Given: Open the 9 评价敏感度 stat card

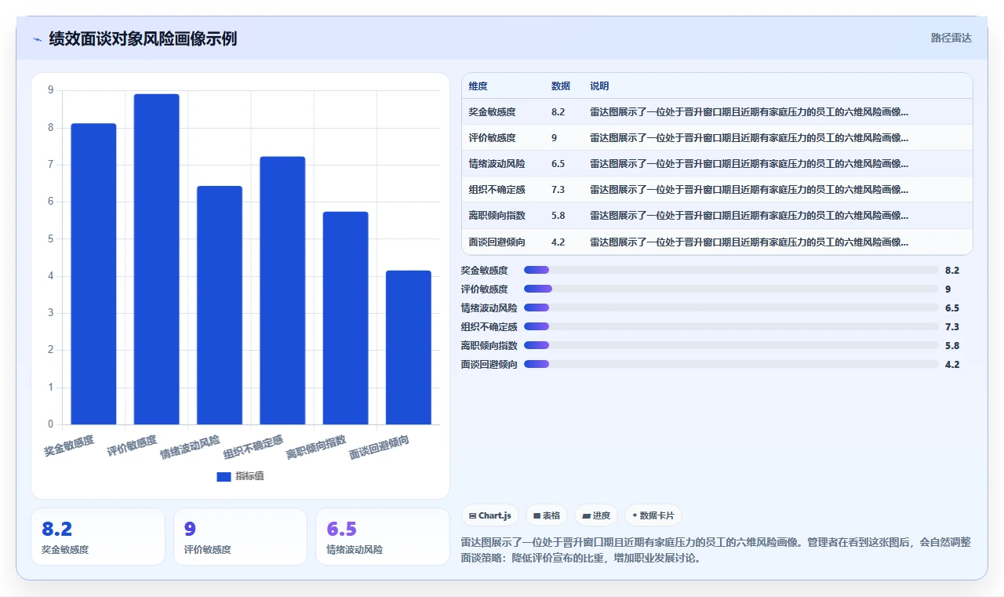Looking at the screenshot, I should coord(240,537).
